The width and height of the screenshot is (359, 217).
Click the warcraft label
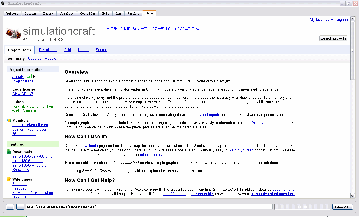19,106
